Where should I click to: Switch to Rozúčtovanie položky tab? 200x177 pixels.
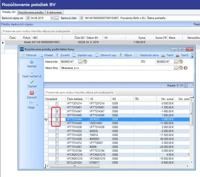(x=31, y=12)
